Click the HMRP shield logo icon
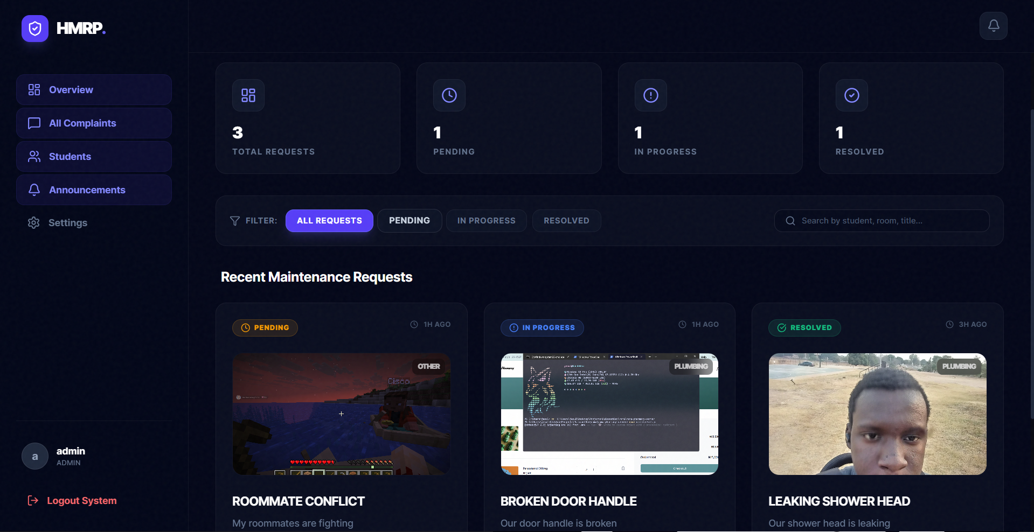 coord(35,29)
